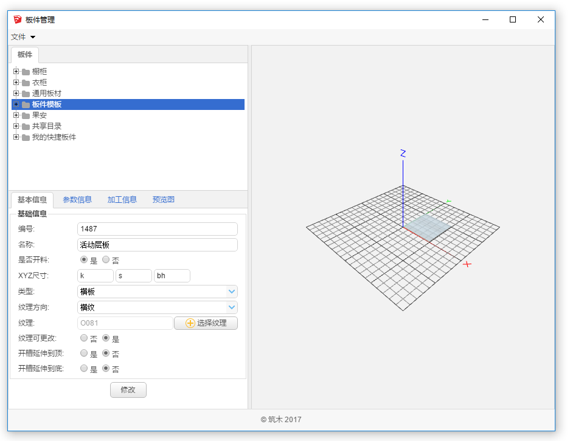Click the folder icon beside 通用板材
Screen dimensions: 570x441
click(26, 94)
